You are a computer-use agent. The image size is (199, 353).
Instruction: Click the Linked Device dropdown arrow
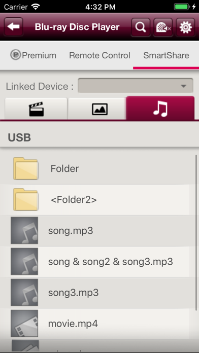pyautogui.click(x=183, y=86)
